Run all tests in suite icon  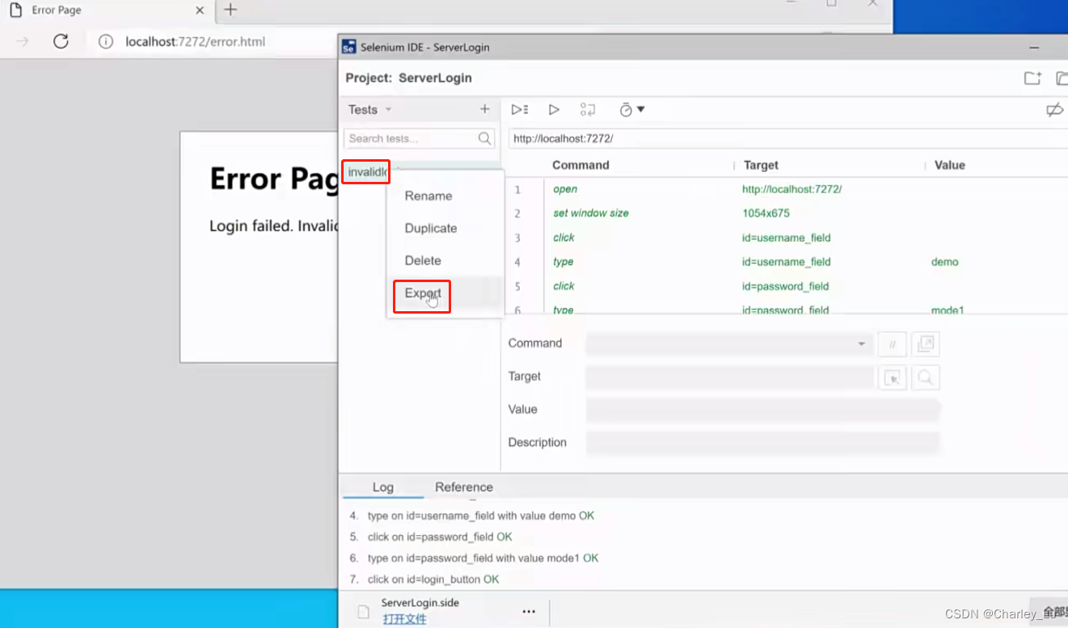coord(520,109)
